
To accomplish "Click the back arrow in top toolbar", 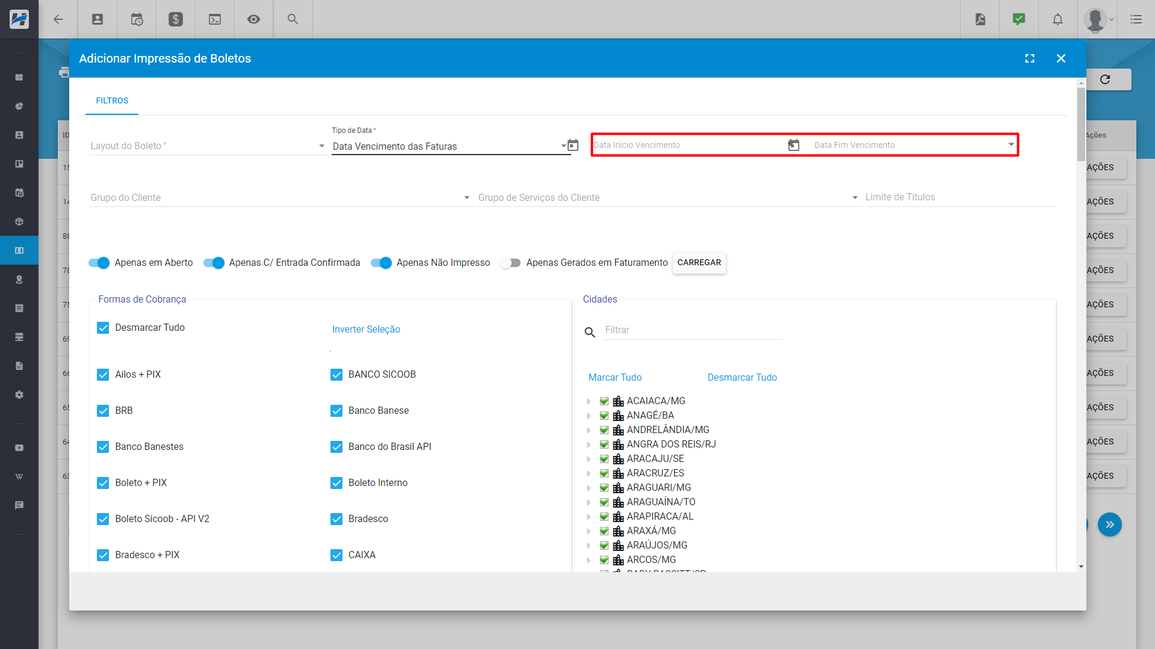I will [x=58, y=19].
